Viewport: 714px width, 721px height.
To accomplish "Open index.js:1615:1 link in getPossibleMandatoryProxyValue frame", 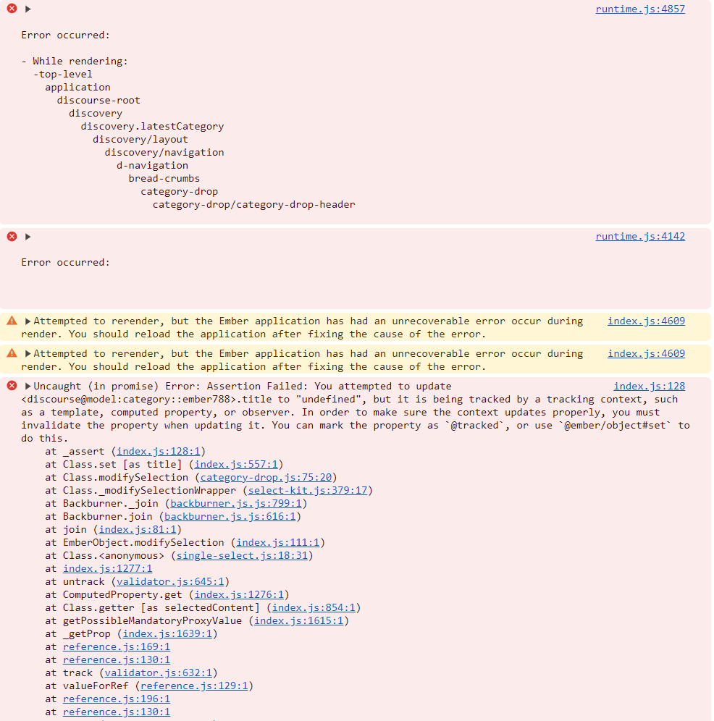I will pos(298,621).
